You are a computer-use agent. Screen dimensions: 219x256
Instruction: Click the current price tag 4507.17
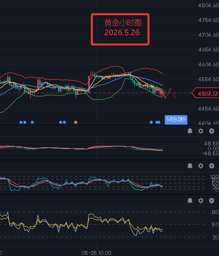click(x=205, y=94)
